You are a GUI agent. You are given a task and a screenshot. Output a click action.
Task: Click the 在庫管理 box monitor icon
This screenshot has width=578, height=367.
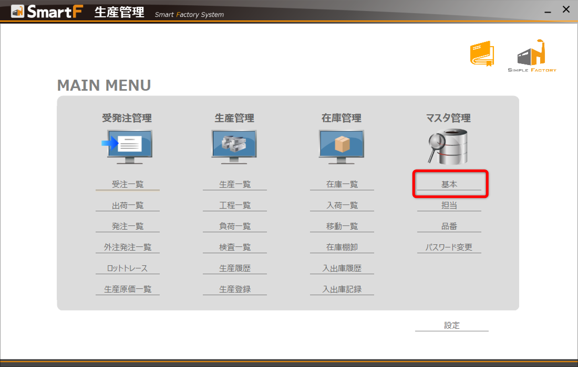[341, 146]
